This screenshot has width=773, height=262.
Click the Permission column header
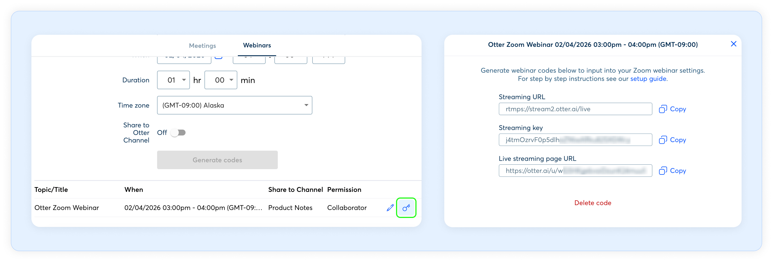344,190
